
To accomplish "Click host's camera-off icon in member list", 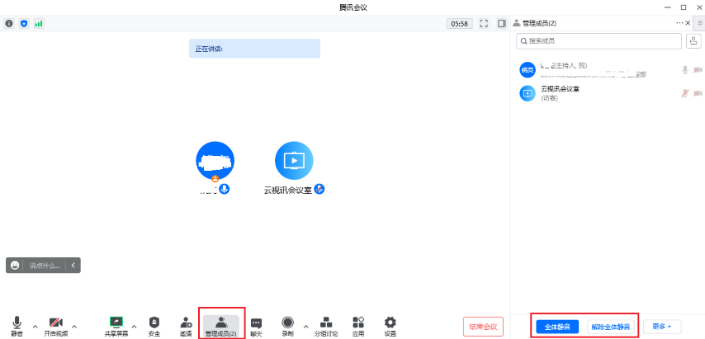I will tap(698, 70).
